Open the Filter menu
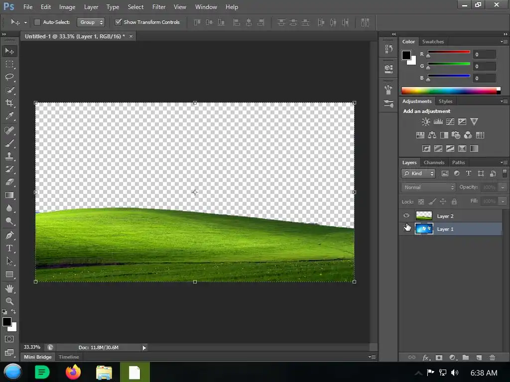 point(159,7)
